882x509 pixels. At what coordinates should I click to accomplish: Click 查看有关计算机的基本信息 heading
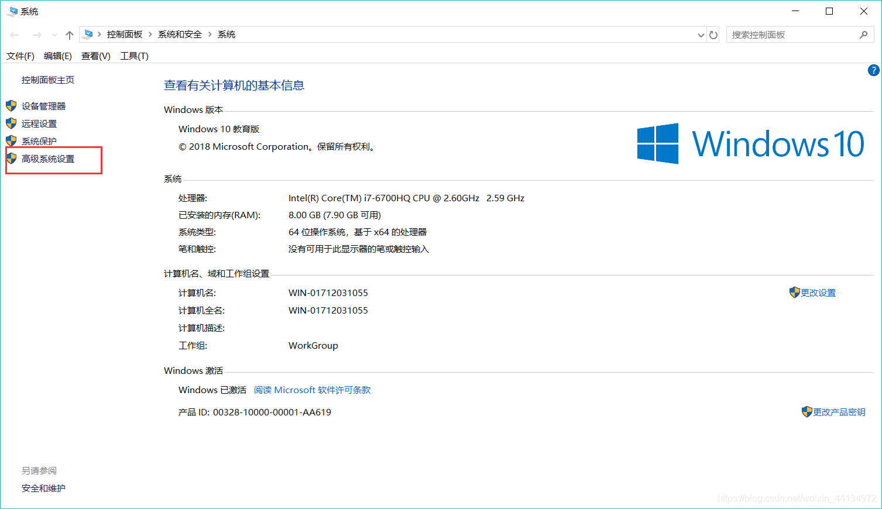[234, 85]
